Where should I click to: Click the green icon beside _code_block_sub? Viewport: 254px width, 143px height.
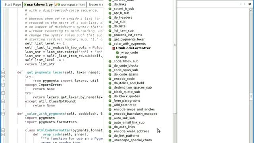point(110,61)
